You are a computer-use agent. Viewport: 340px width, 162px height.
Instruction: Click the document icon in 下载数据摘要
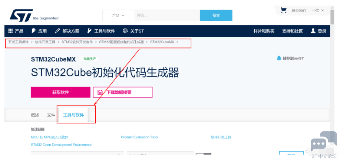(x=100, y=92)
